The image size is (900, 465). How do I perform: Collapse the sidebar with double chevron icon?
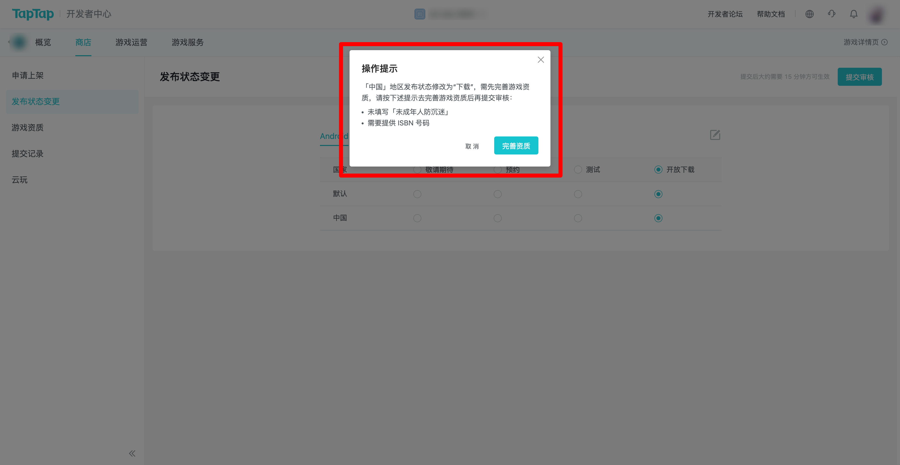(132, 453)
